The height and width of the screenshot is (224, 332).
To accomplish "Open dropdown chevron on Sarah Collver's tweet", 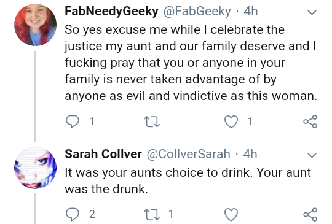I will point(312,155).
